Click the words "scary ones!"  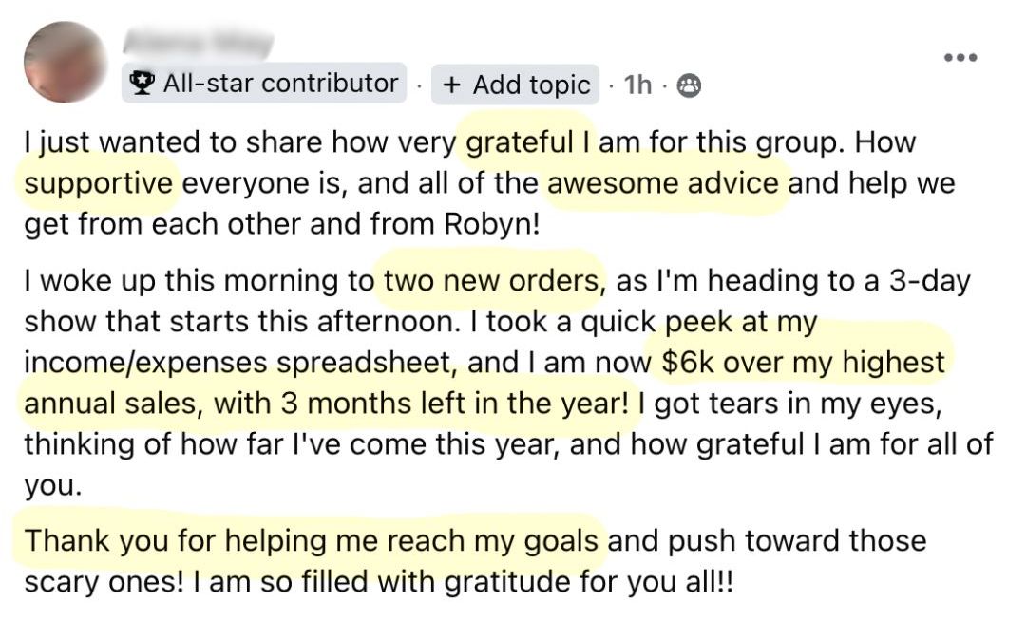pos(92,579)
